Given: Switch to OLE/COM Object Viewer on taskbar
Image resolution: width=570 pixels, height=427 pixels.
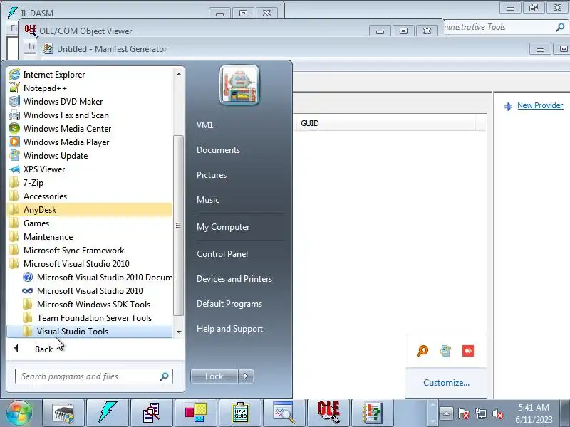Looking at the screenshot, I should coord(328,413).
